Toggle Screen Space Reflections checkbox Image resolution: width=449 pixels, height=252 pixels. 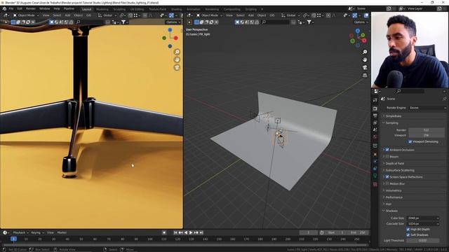pyautogui.click(x=387, y=177)
